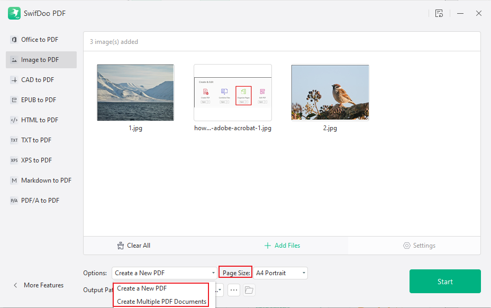Click the ellipsis button to browse output path
The height and width of the screenshot is (308, 491).
pyautogui.click(x=233, y=289)
